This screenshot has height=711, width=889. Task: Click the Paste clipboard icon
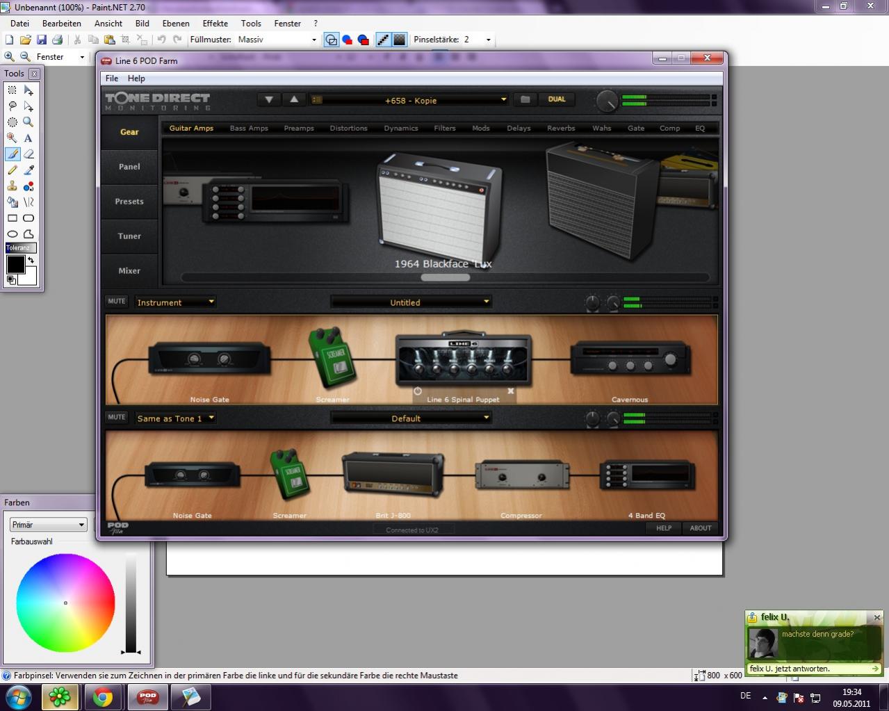[109, 40]
